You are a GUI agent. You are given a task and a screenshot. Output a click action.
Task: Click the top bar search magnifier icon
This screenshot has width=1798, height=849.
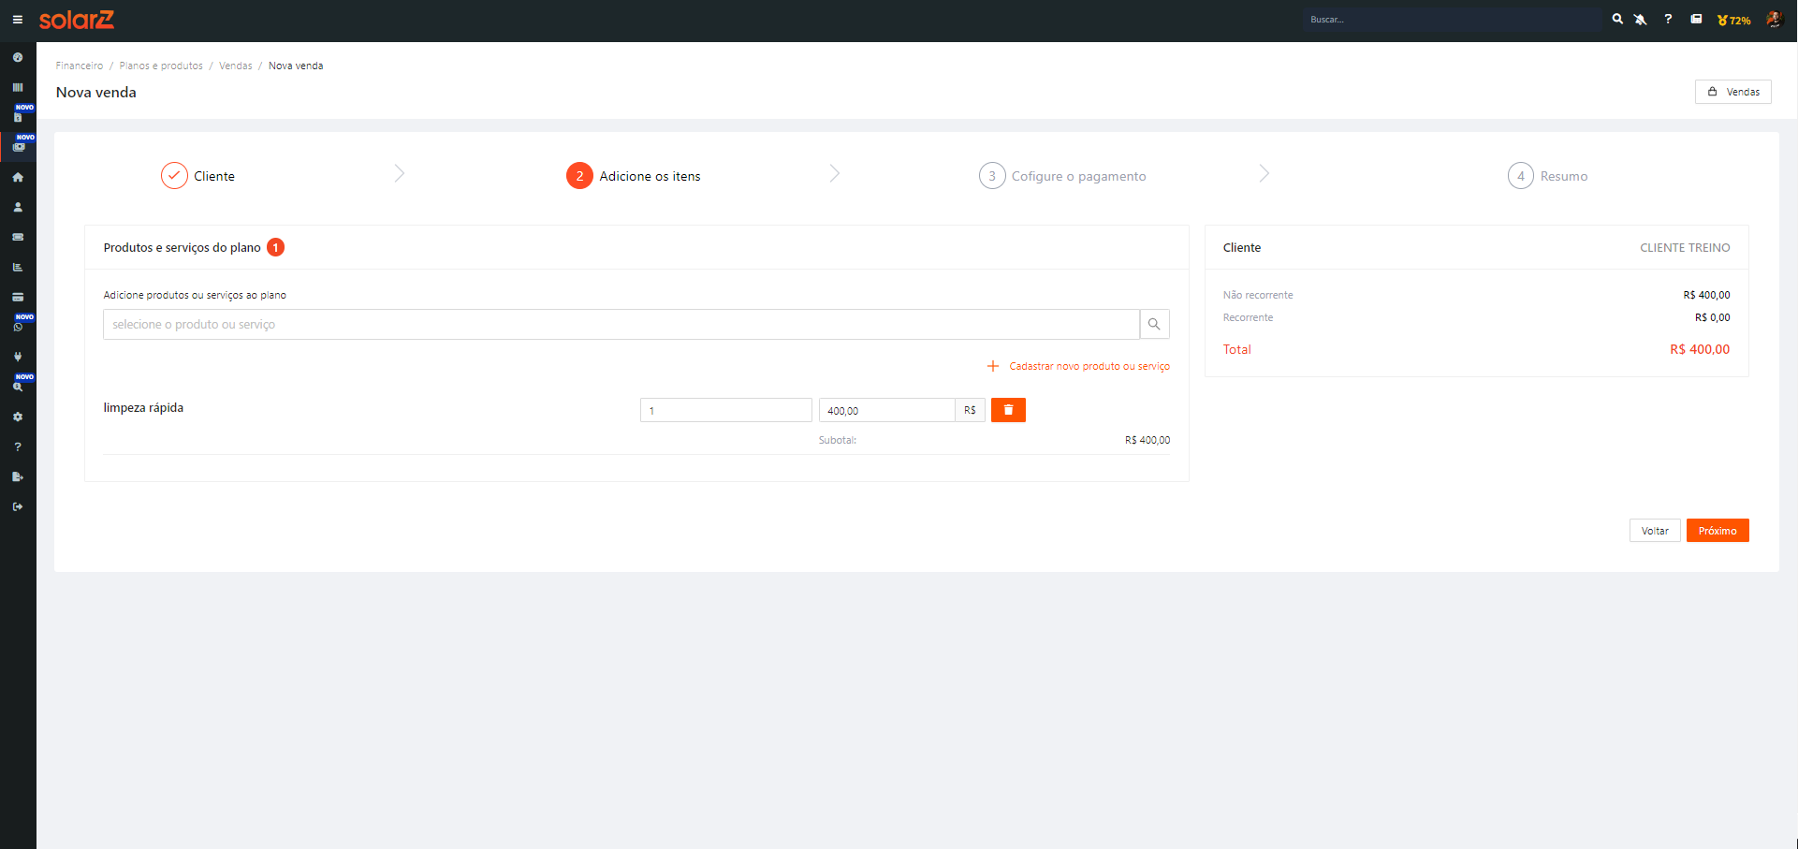(1617, 20)
